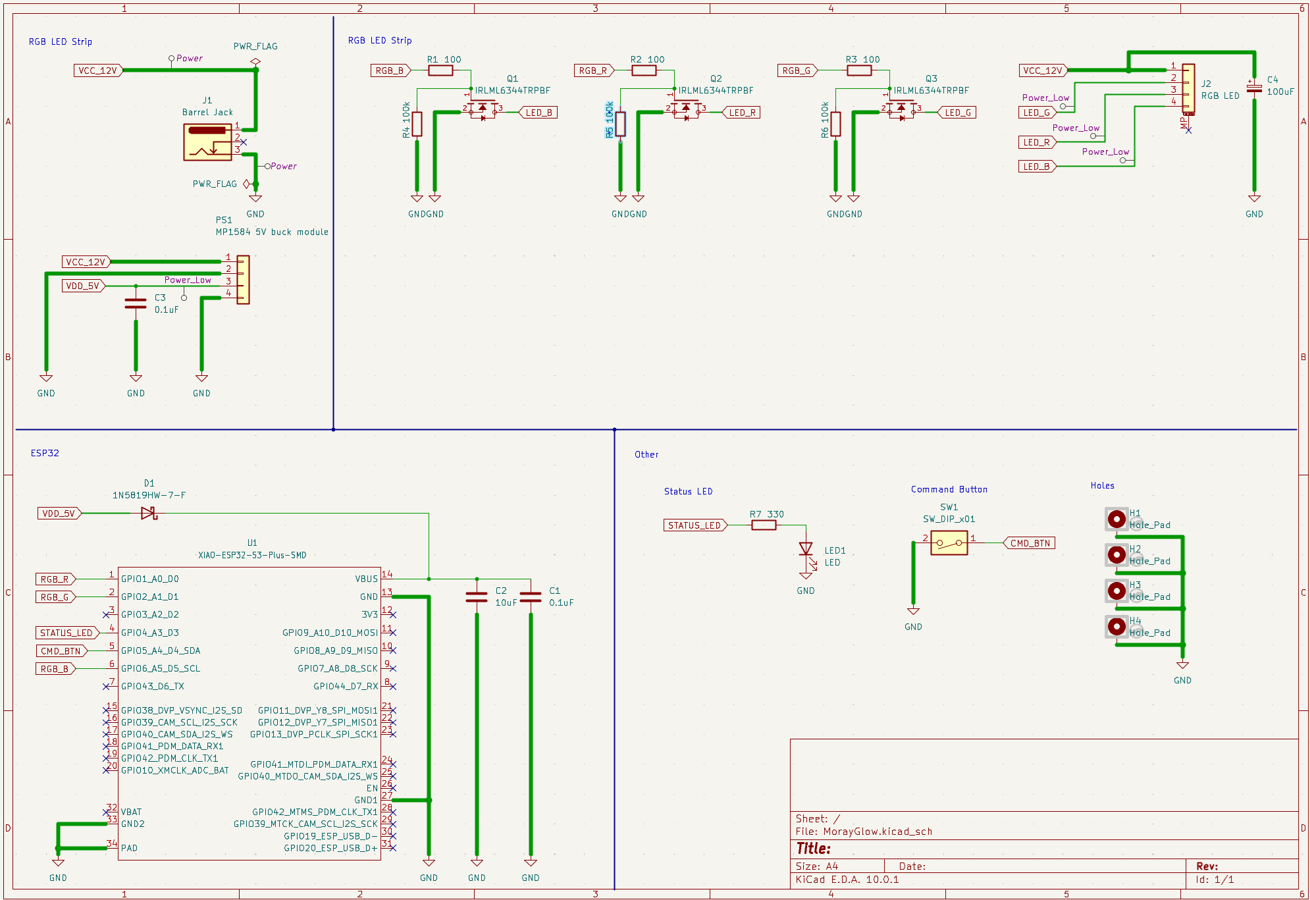Viewport: 1310px width, 900px height.
Task: Select the PS1 buck module connector symbol
Action: (x=243, y=280)
